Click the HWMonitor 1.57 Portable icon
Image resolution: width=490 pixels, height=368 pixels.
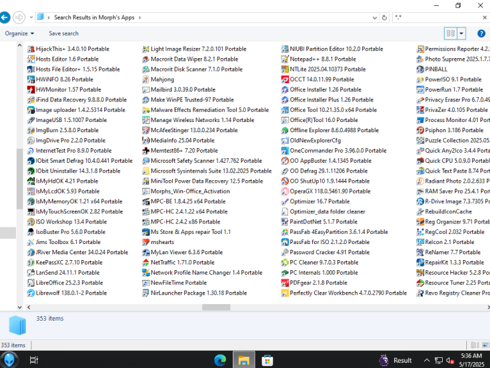coord(31,89)
